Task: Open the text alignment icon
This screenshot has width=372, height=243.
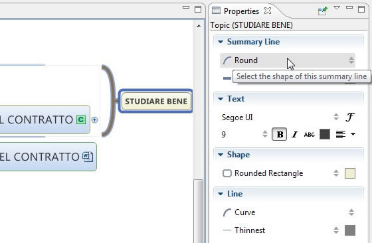Action: pos(341,134)
